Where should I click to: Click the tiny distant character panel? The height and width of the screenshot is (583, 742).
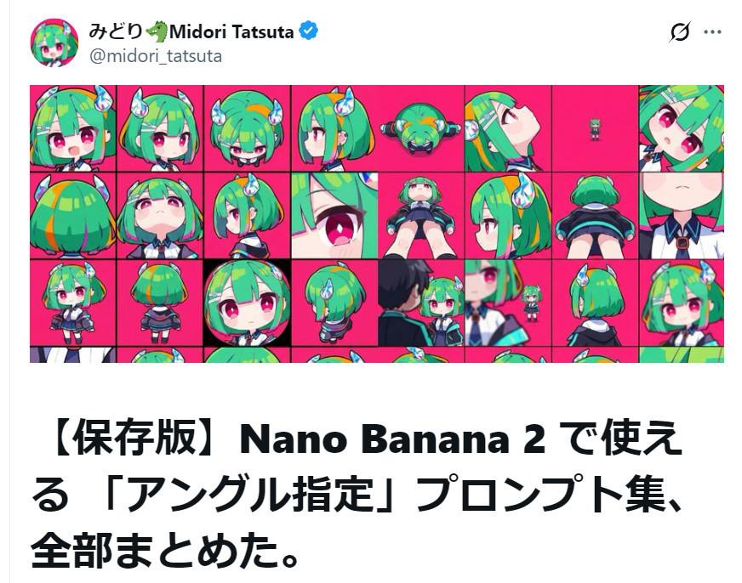(595, 128)
